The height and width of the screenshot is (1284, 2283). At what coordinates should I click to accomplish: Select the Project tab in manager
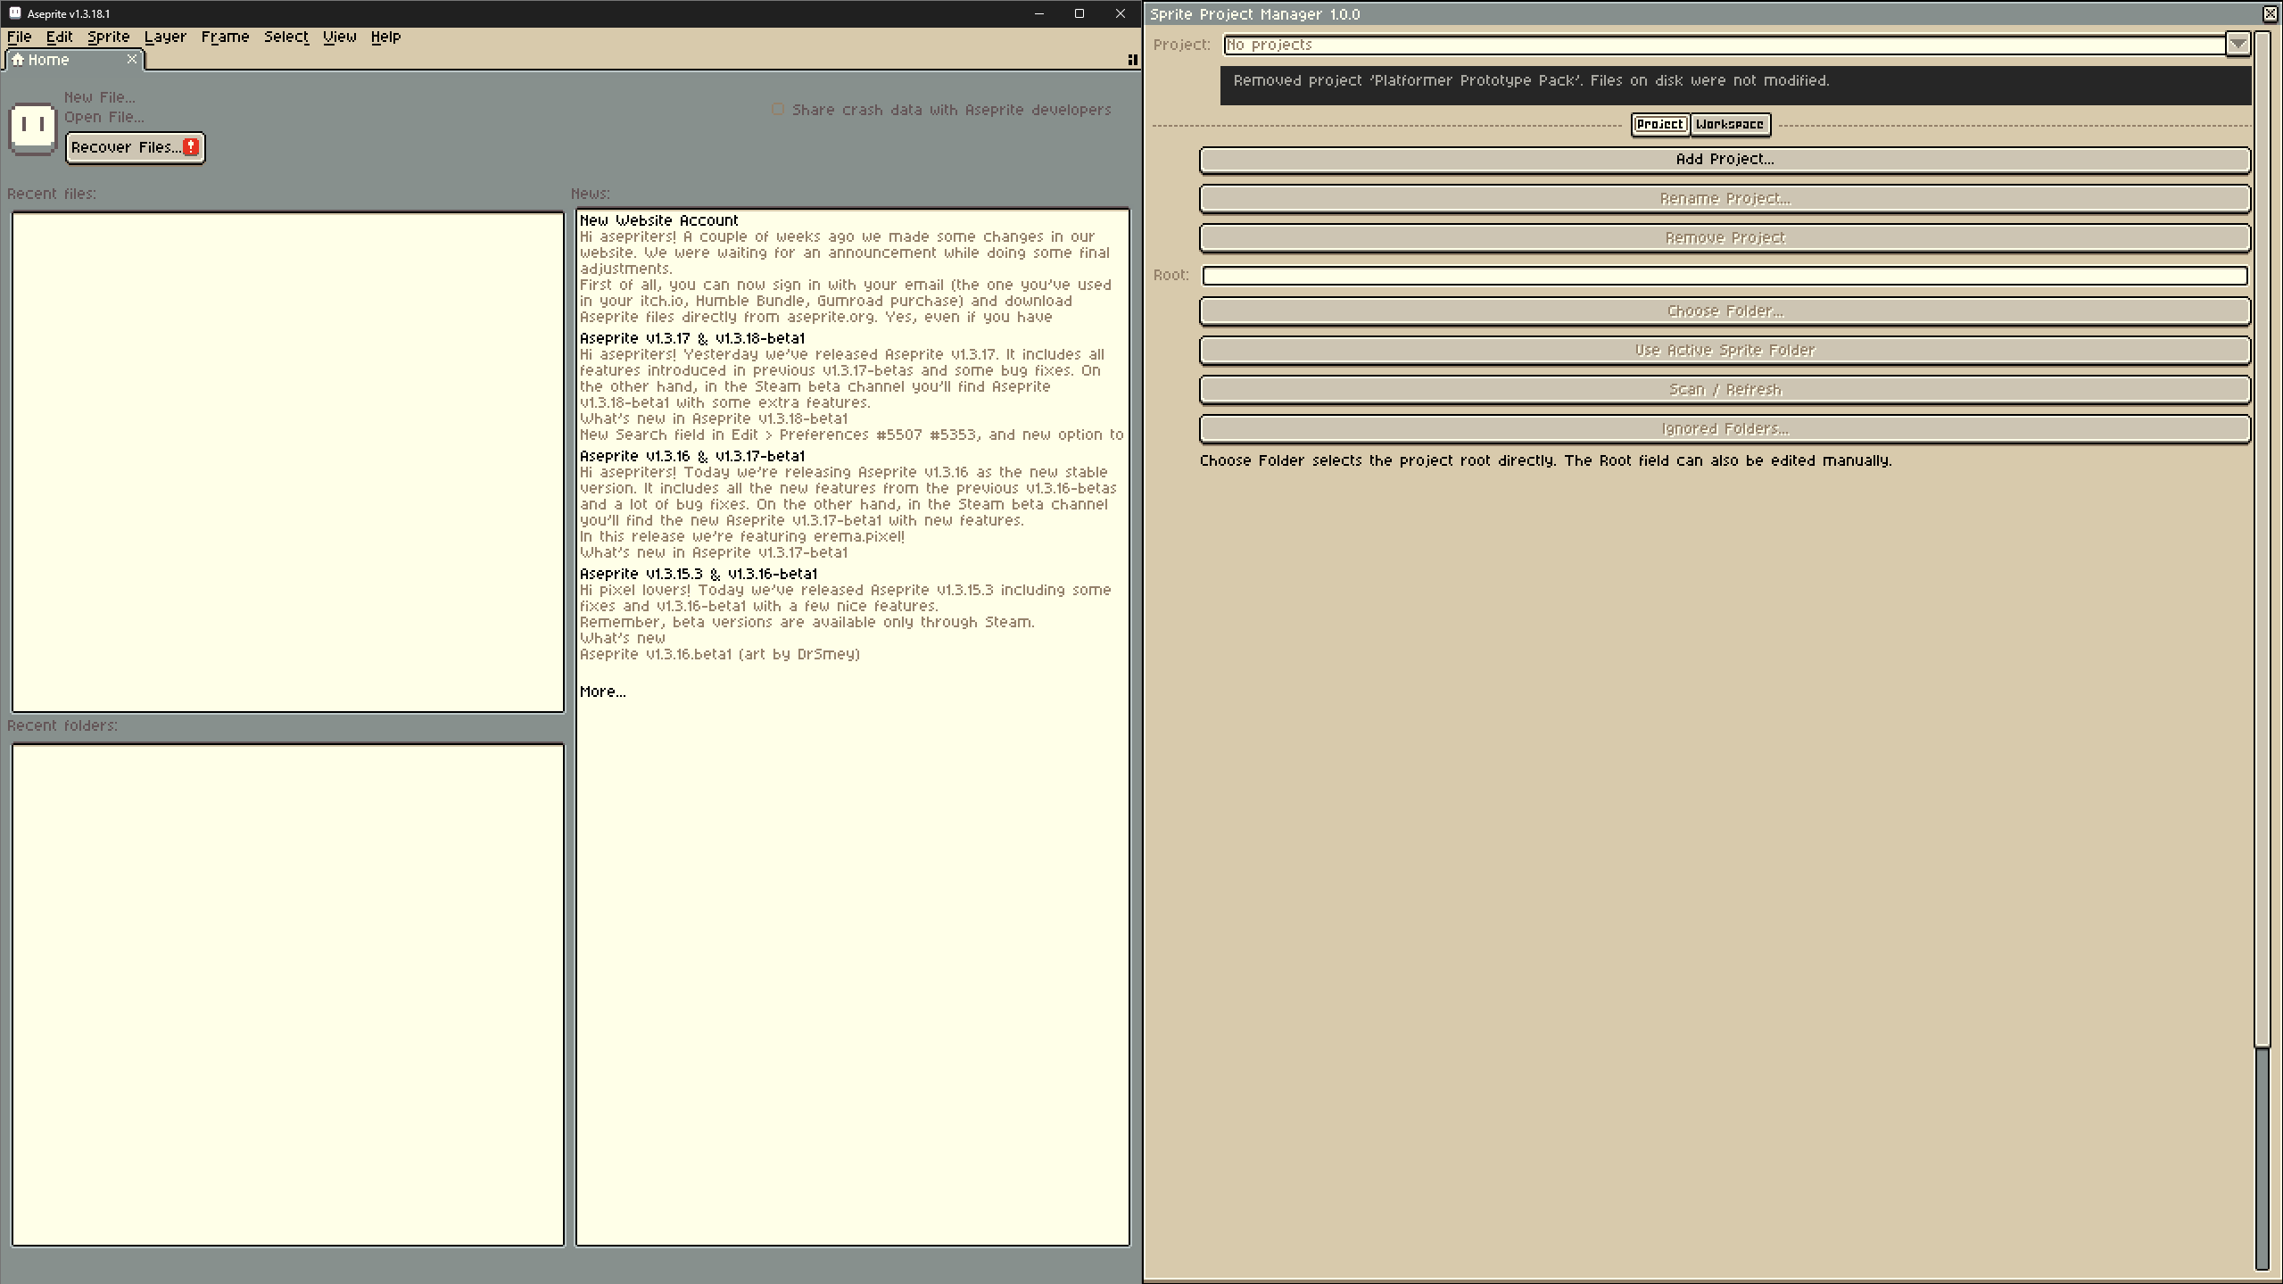[1660, 124]
